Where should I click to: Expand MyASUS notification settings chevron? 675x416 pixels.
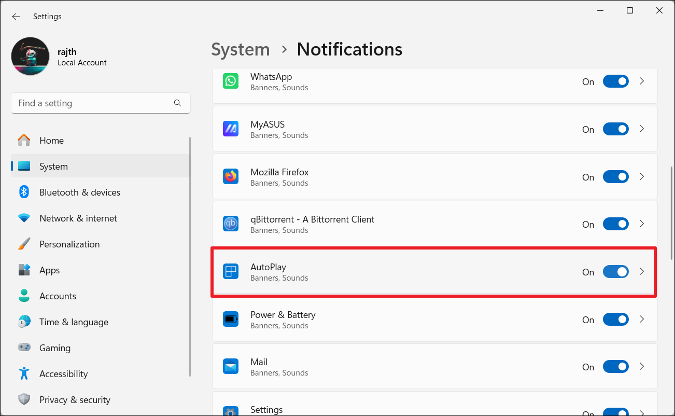click(x=642, y=129)
